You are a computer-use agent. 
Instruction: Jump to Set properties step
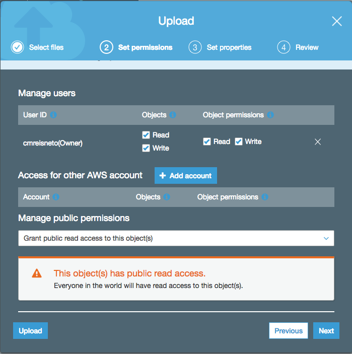[229, 47]
